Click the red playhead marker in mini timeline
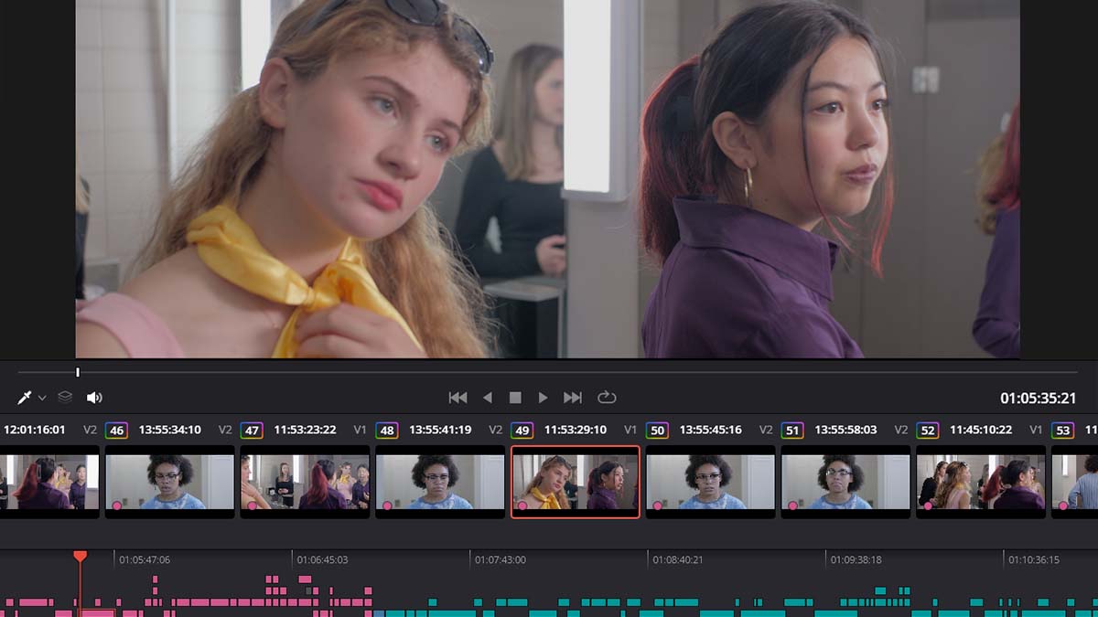The width and height of the screenshot is (1098, 617). click(80, 556)
